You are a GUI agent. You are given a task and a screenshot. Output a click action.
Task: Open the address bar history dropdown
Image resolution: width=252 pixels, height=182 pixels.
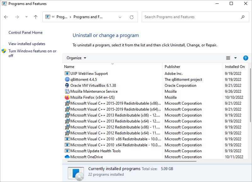point(120,17)
